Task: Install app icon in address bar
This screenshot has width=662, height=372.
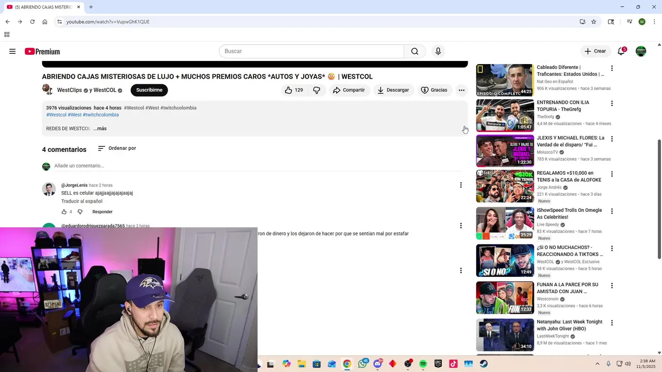Action: pyautogui.click(x=582, y=22)
